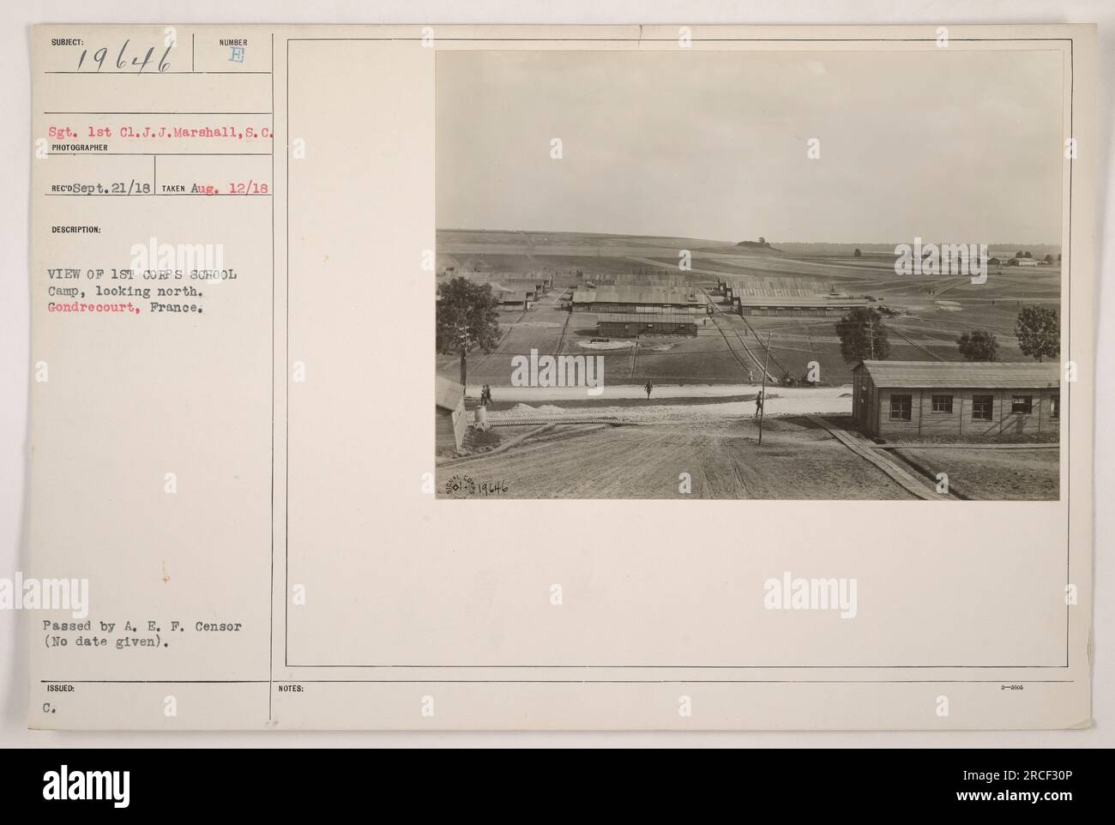Click the received date Sept. 21/18
Screen dimensions: 1115x825
point(111,189)
